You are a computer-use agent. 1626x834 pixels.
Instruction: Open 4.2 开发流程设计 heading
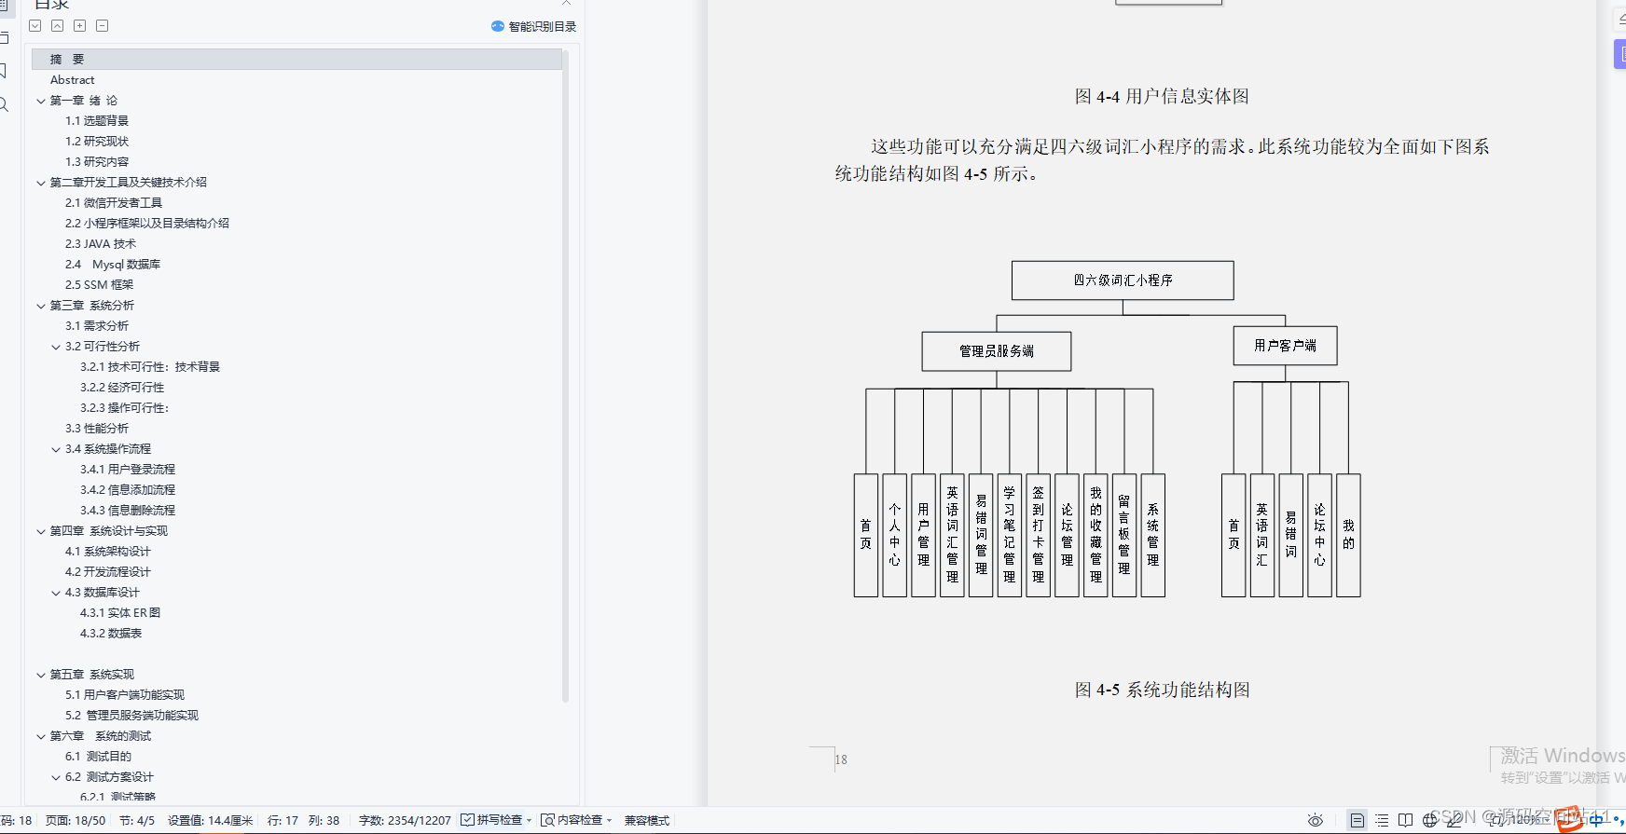108,572
